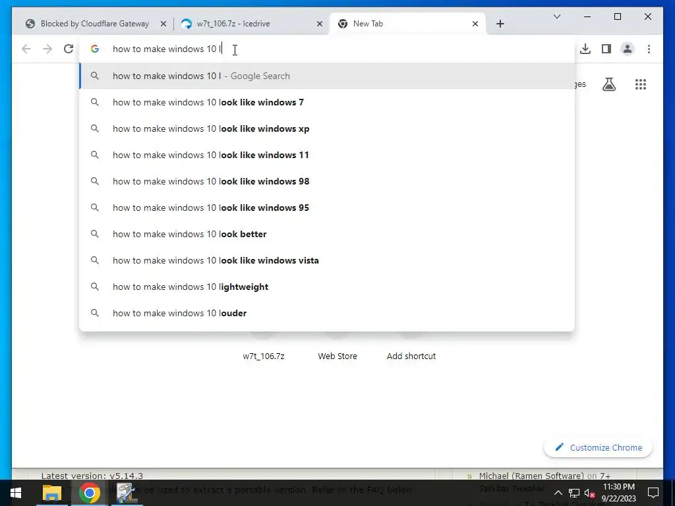Open the Chrome downloads icon
The height and width of the screenshot is (506, 675).
585,49
